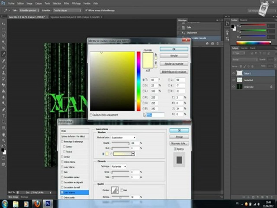Click Bibliothèques de couleurs button
The image size is (277, 208).
(x=174, y=72)
